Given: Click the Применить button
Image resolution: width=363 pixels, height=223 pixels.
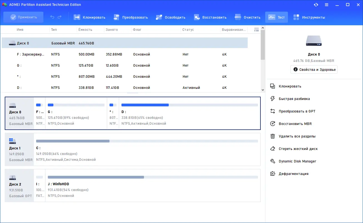Looking at the screenshot, I should [23, 17].
